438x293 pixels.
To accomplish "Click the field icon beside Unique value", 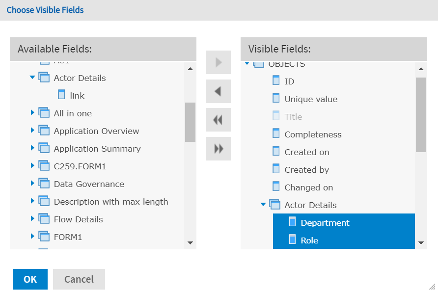I will [276, 98].
